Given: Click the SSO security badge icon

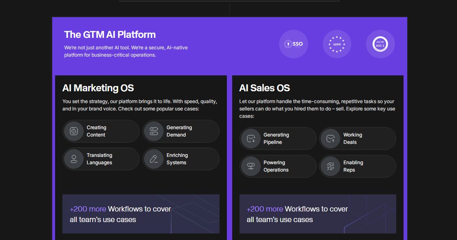Looking at the screenshot, I should (293, 44).
